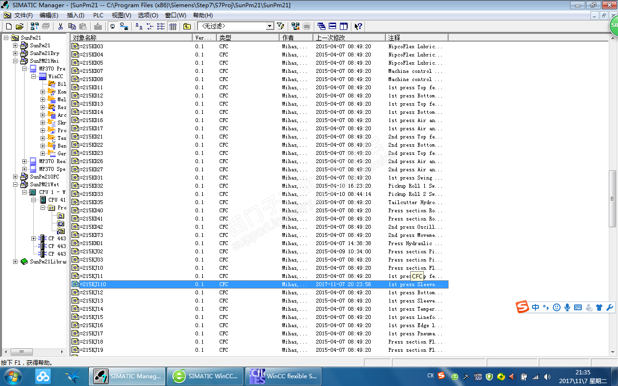Select the =215KD03 chart row
Screen dimensions: 618x386
pos(260,46)
